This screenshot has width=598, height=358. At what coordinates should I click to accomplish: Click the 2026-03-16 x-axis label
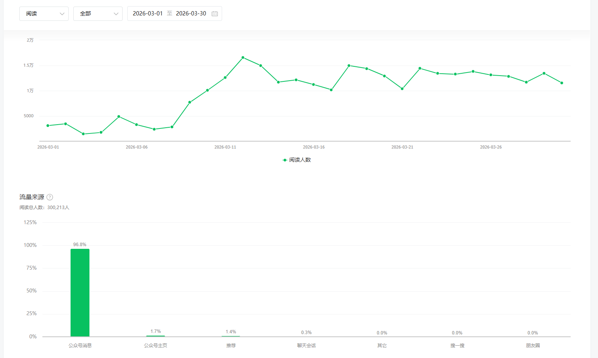click(313, 147)
